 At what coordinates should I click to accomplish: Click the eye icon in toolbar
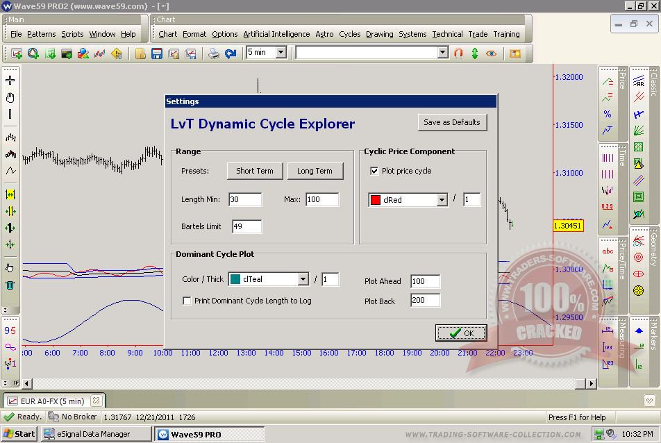pos(492,53)
